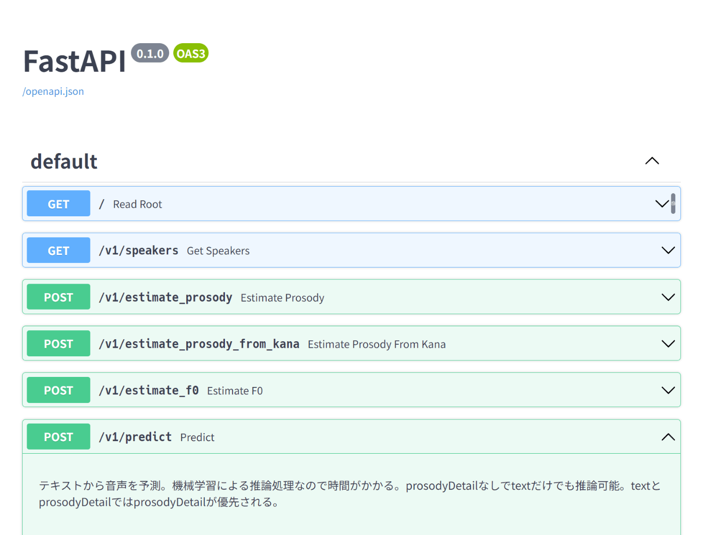Click the POST badge for /v1/estimate_prosody
This screenshot has height=535, width=703.
point(58,297)
